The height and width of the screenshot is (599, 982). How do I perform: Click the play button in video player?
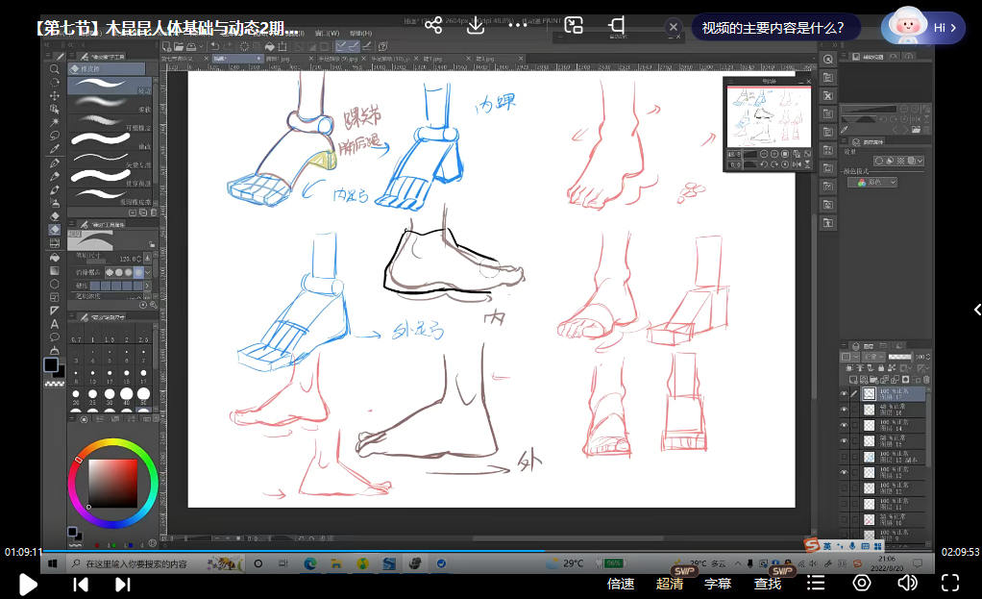click(x=28, y=583)
